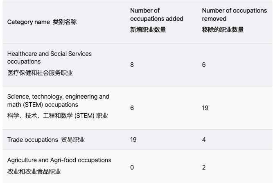The height and width of the screenshot is (183, 273).
Task: Click added value 6 in STEM row
Action: point(132,108)
